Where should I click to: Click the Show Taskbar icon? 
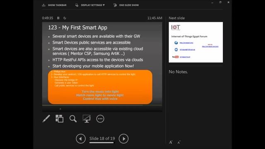click(44, 5)
